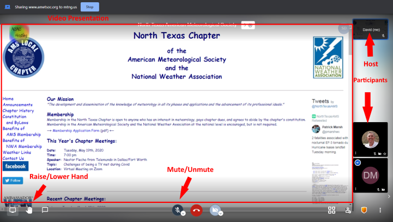Select the DM participant thumbnail
Screen dimensions: 393x222
[370, 175]
